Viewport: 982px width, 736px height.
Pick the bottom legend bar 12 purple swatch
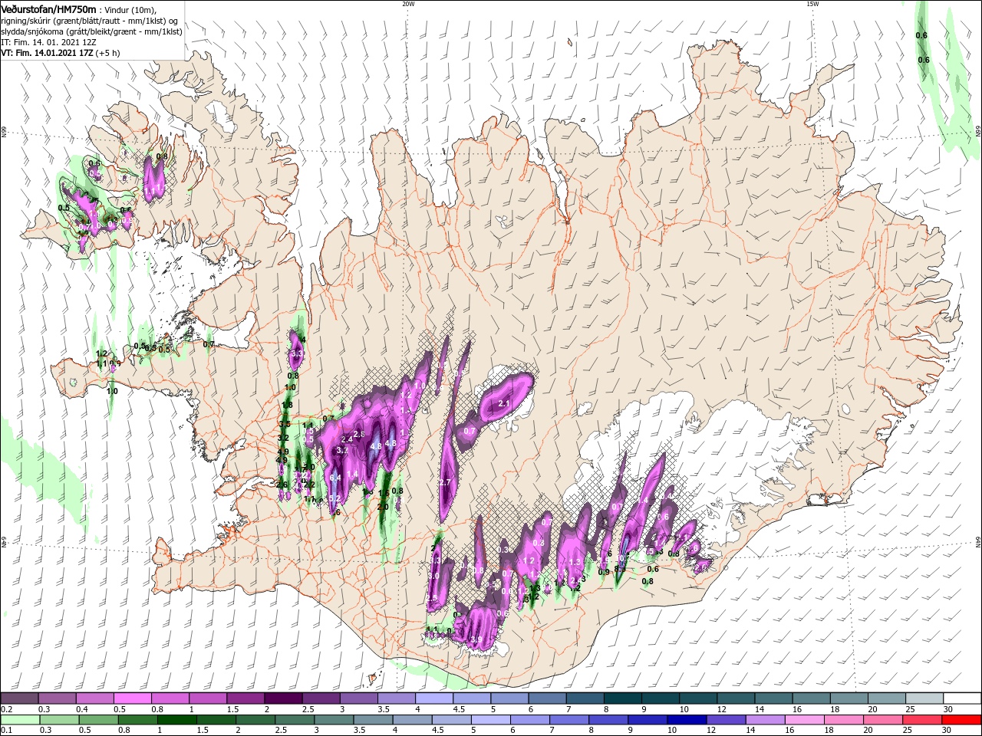click(x=727, y=720)
